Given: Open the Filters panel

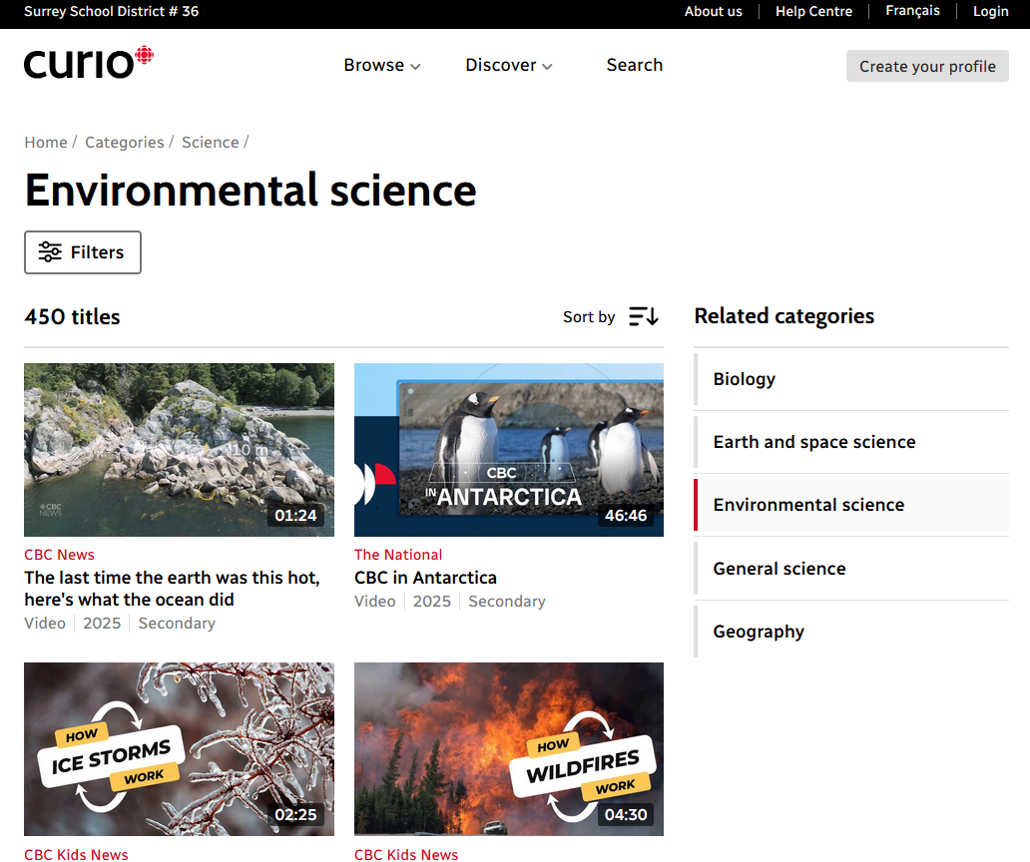Looking at the screenshot, I should (x=83, y=252).
